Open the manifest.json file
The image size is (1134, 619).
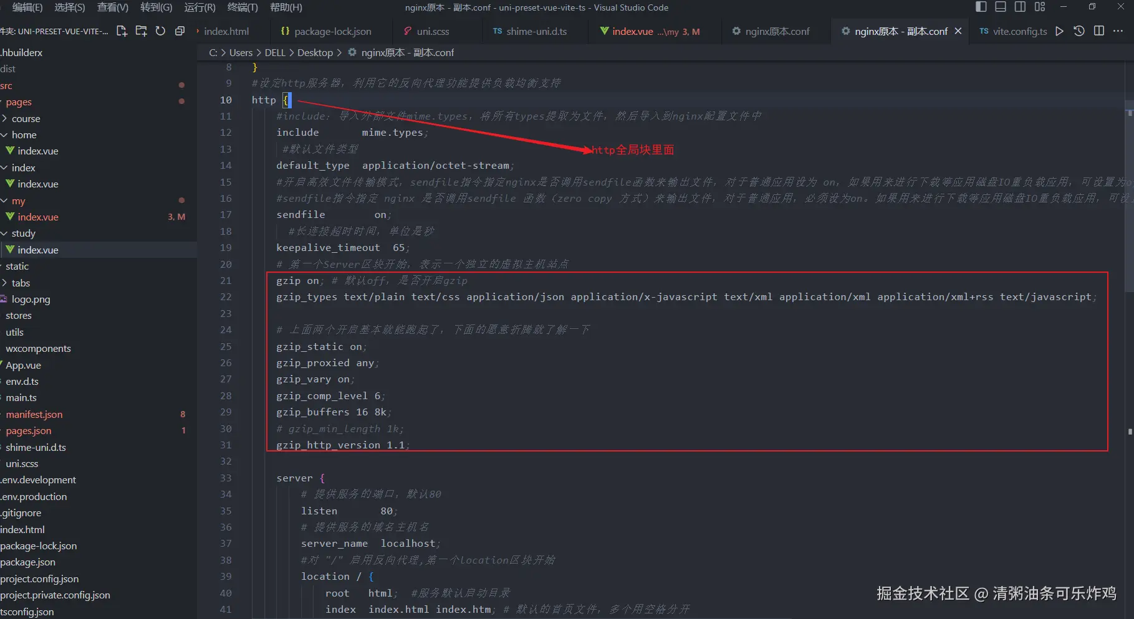(x=34, y=414)
